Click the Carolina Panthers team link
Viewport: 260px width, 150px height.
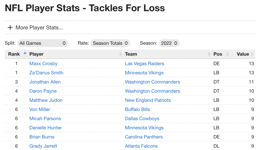(144, 137)
